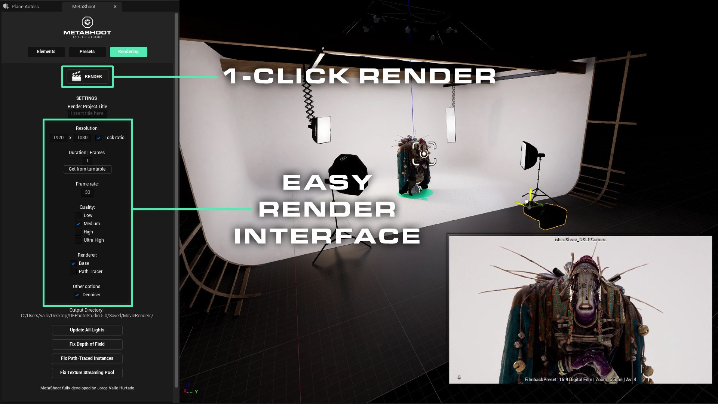Switch to the Elements tab
Screen dimensions: 718x404
[46, 51]
